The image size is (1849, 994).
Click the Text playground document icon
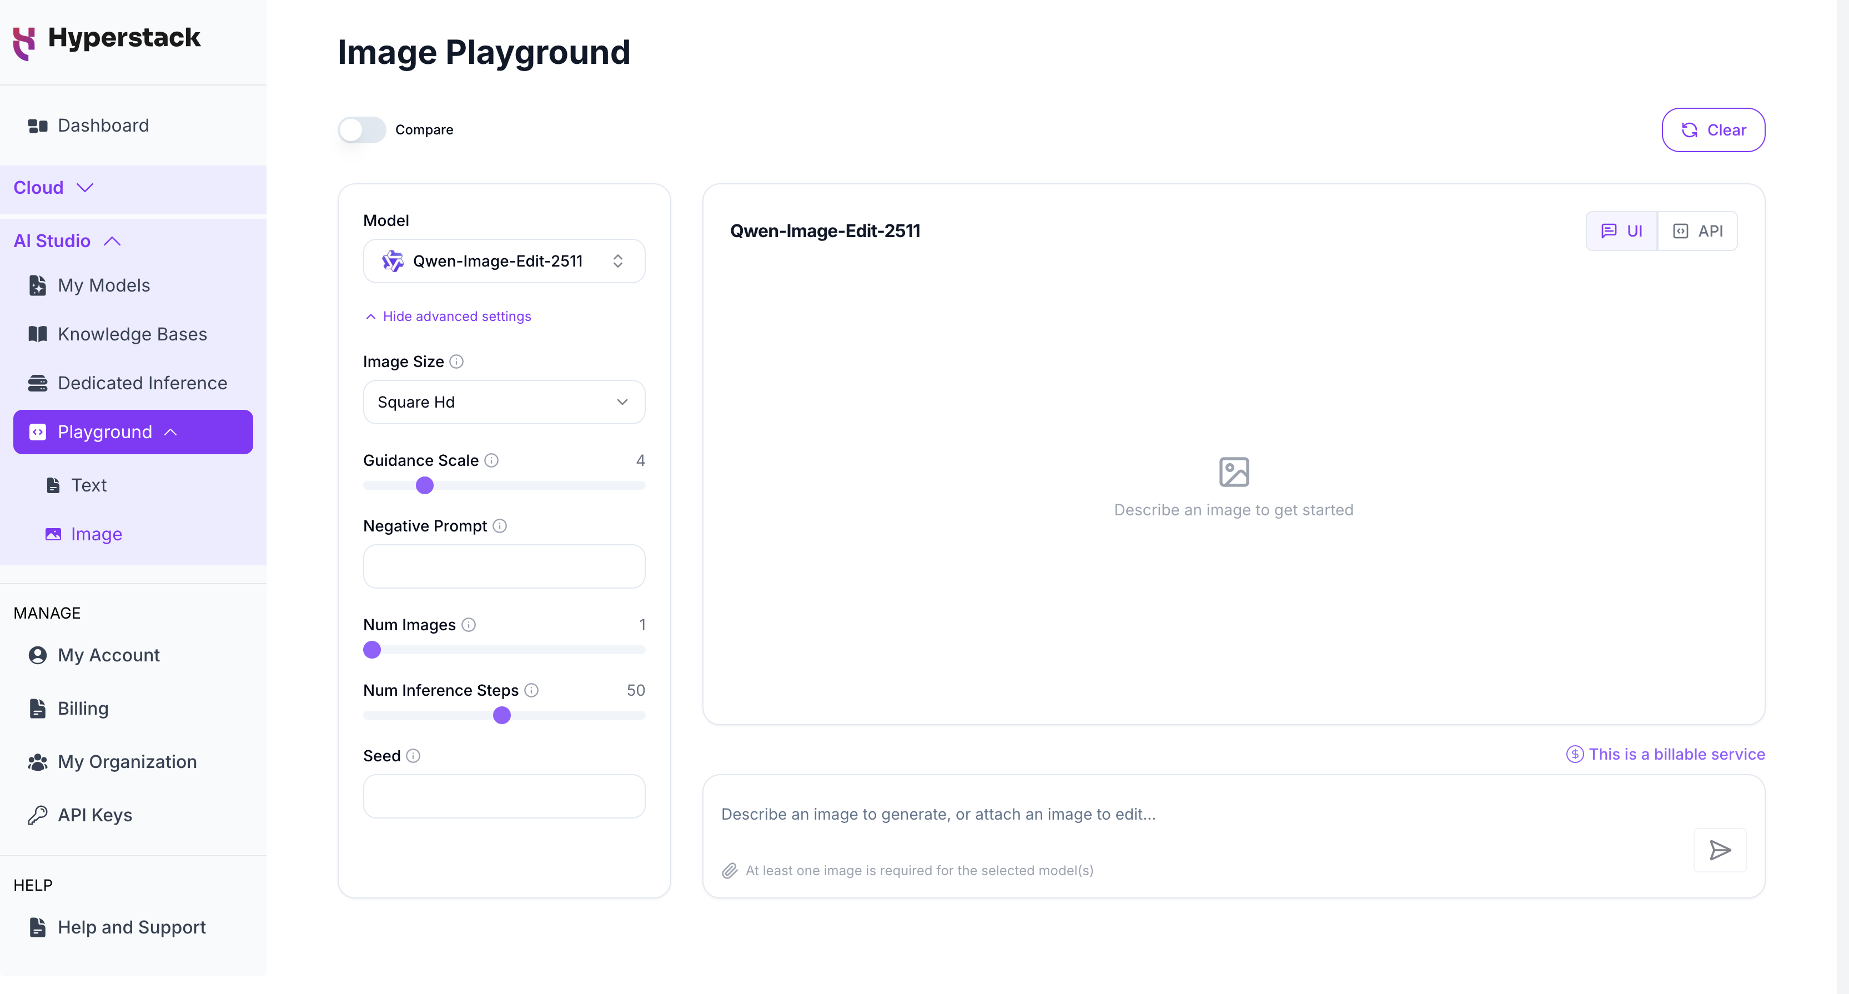[x=53, y=486]
